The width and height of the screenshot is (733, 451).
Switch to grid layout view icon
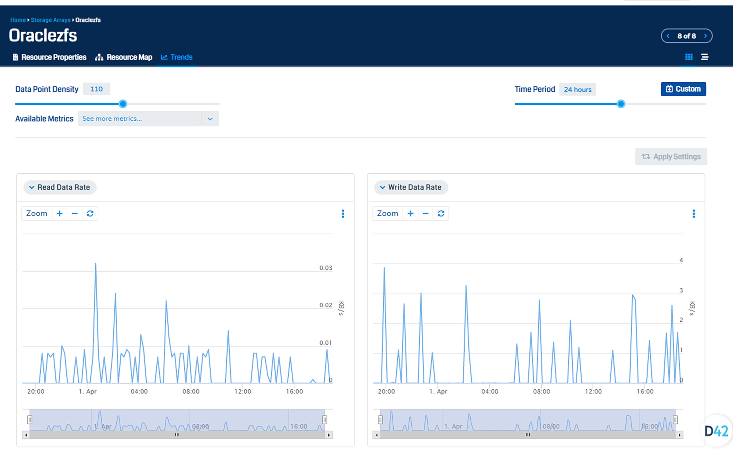click(689, 57)
